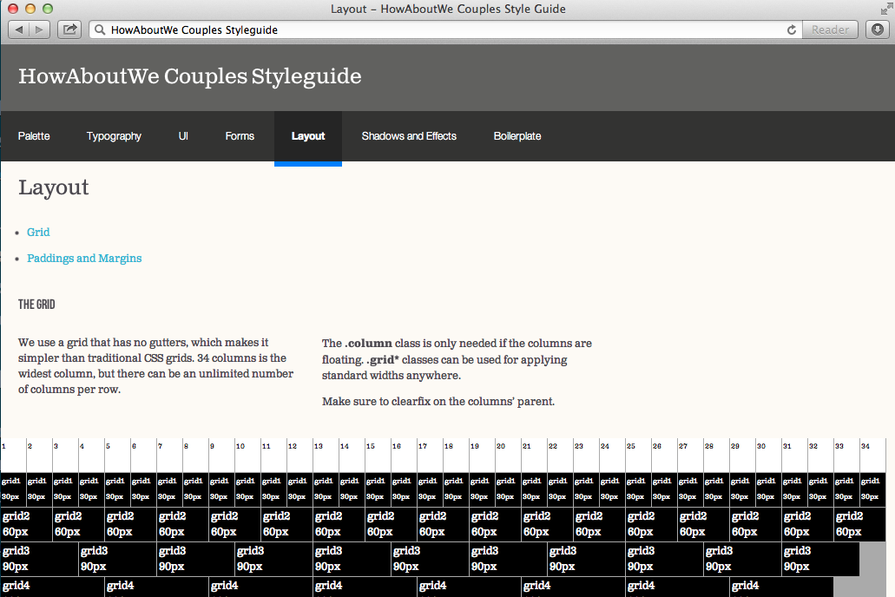Click the bold .column text

(x=368, y=344)
